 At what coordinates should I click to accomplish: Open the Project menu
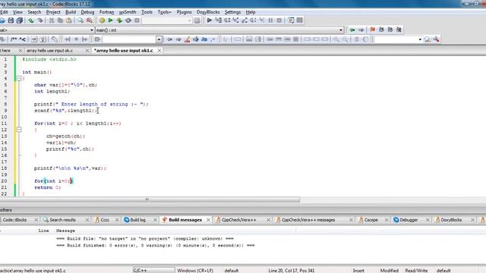pos(53,12)
